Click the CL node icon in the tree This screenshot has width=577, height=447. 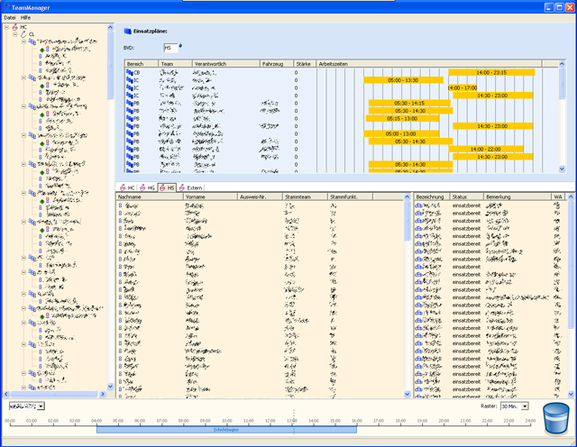pos(23,34)
